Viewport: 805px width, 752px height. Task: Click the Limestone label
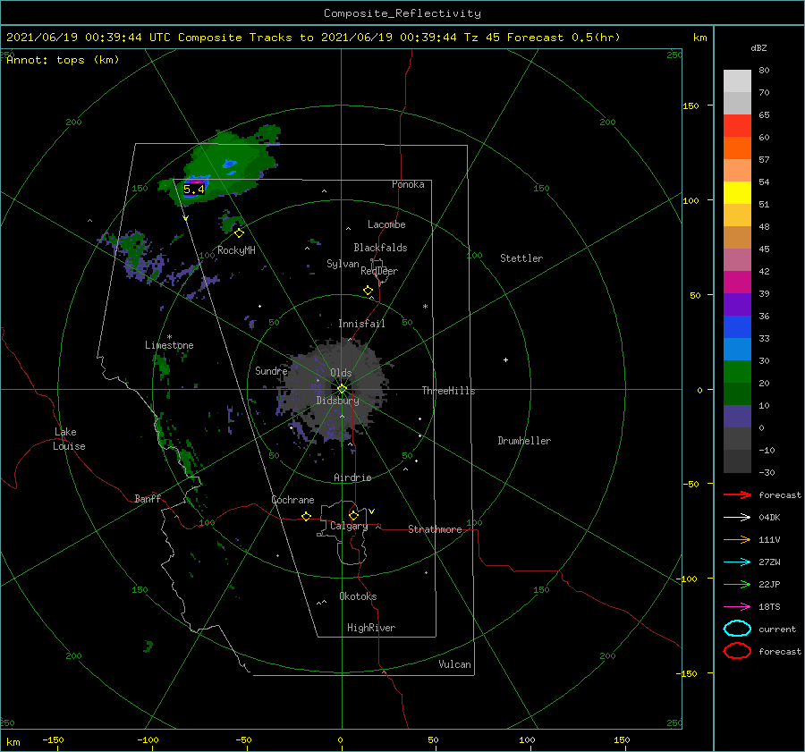(169, 345)
